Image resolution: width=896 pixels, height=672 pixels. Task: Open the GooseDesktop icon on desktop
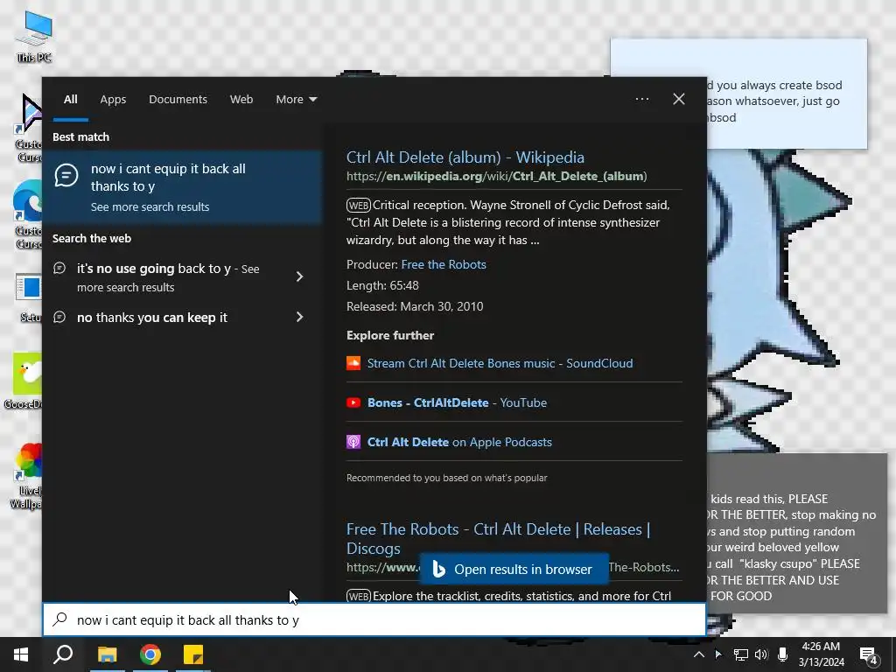(23, 381)
